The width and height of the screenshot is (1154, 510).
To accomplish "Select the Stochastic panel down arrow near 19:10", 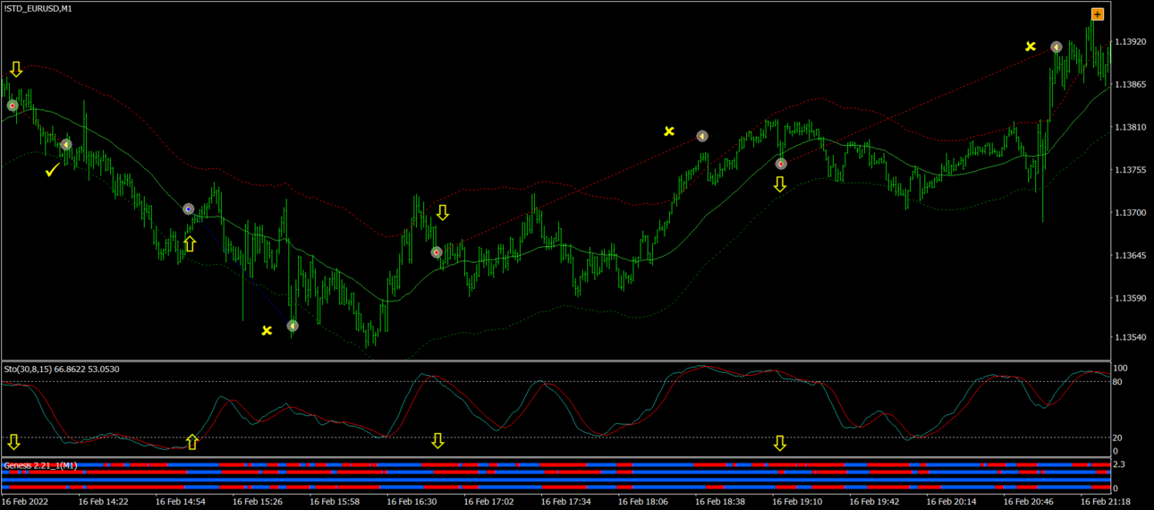I will coord(780,443).
